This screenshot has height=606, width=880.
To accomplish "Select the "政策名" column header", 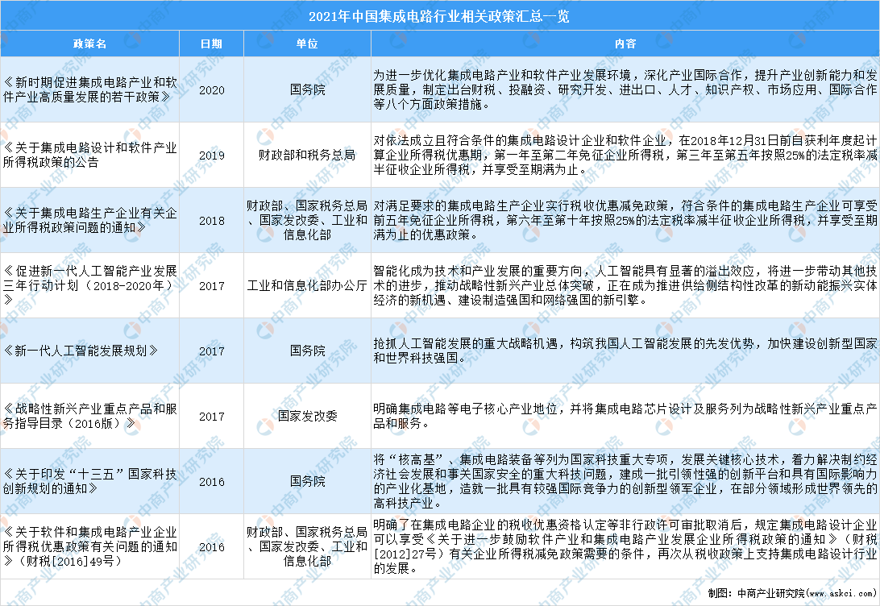I will point(89,44).
